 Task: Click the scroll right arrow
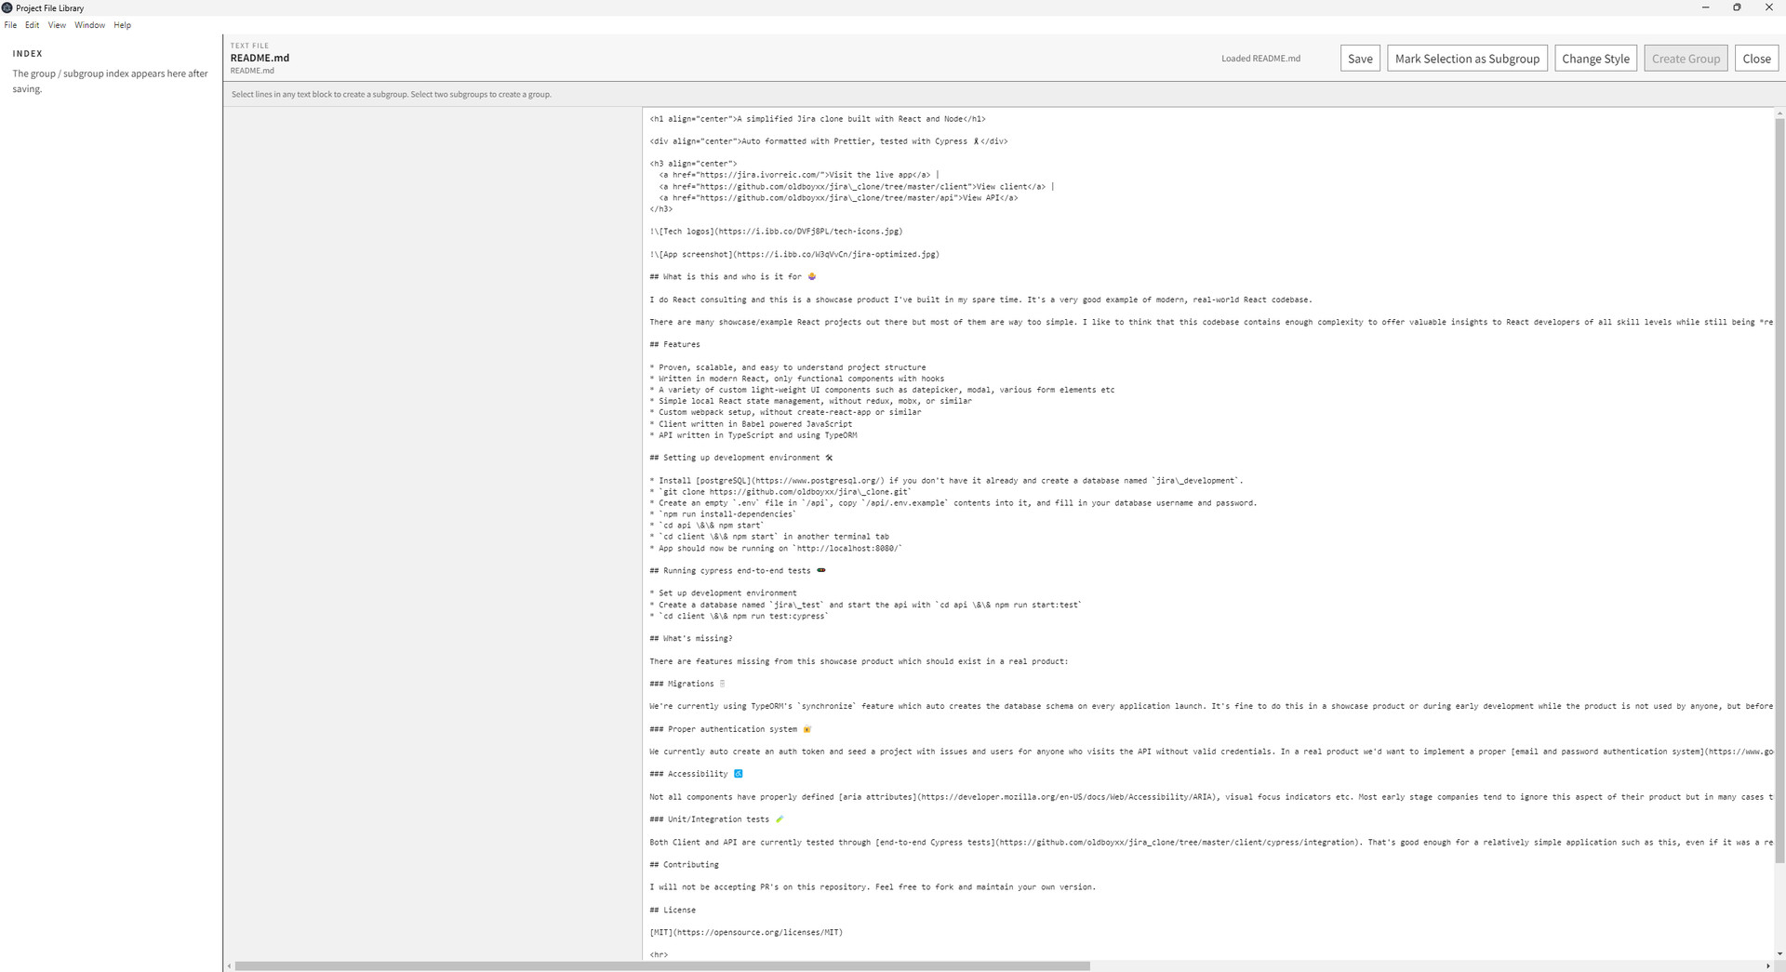click(x=1769, y=965)
